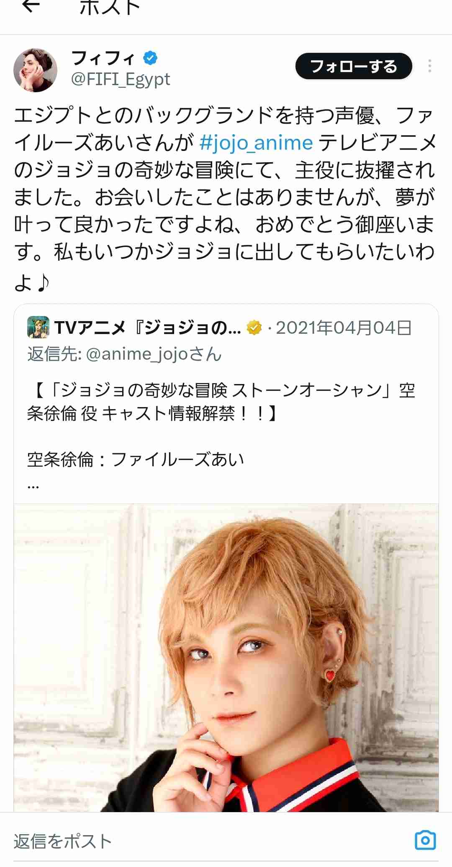Tap the フォローする button
Viewport: 452px width, 867px height.
(354, 66)
